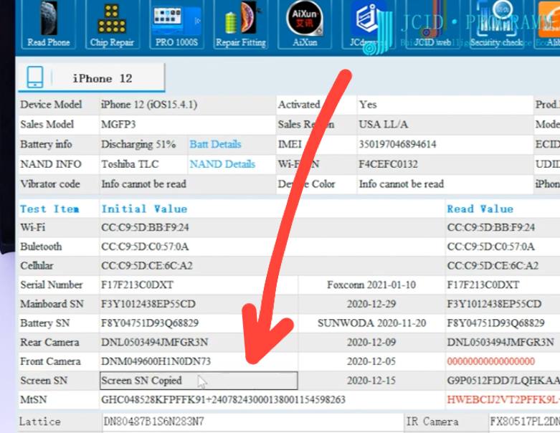Click the Activated value Yes
The width and height of the screenshot is (560, 433).
pyautogui.click(x=368, y=105)
